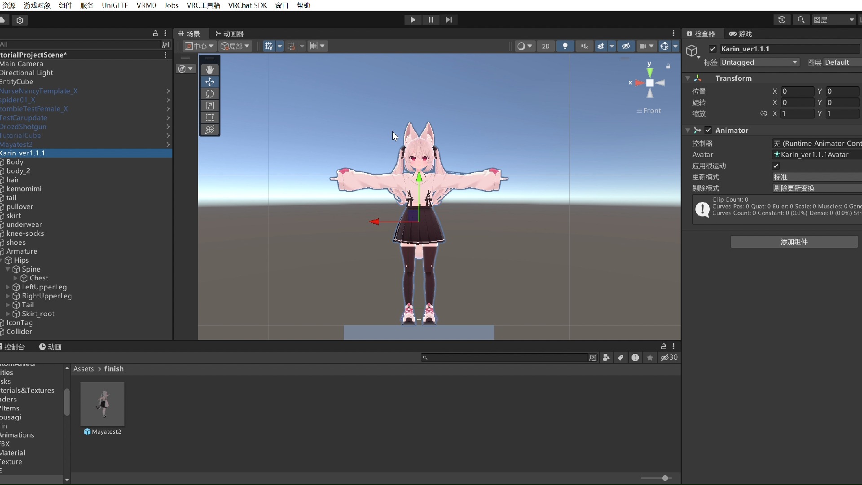Select the Mayatest2 prefab thumbnail
The height and width of the screenshot is (485, 862).
coord(102,404)
